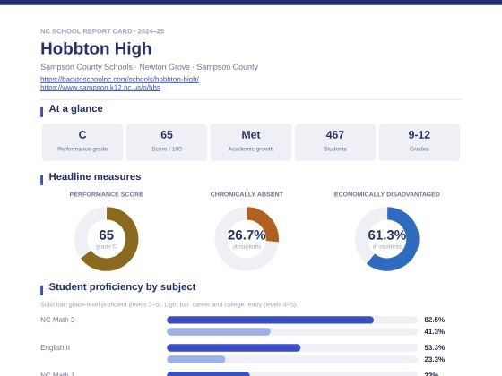Click the 9-12 Grades card
The image size is (502, 376).
pos(420,142)
